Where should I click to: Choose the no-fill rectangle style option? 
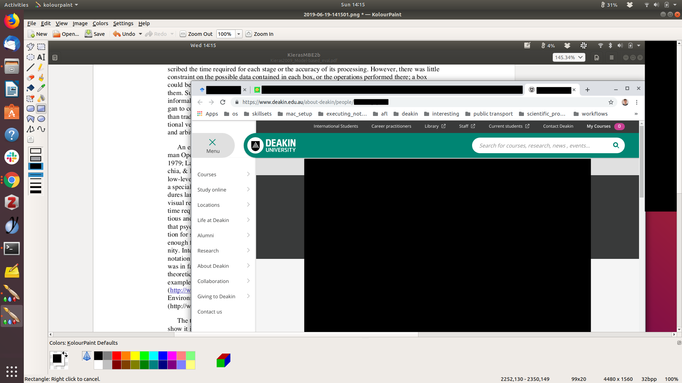pos(36,151)
